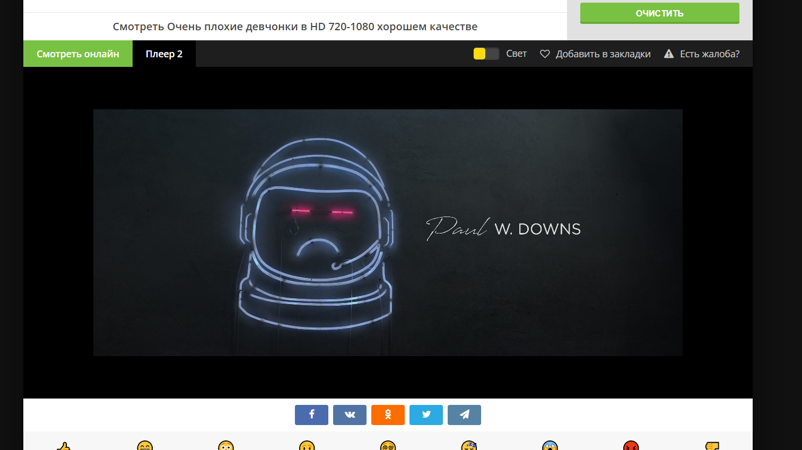React with the sleeping emoji
Viewport: 802px width, 450px height.
[469, 446]
